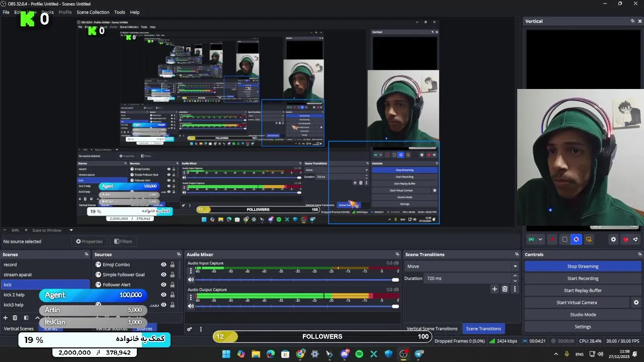Viewport: 644px width, 362px height.
Task: Click Vertical dock red record icon
Action: point(552,239)
